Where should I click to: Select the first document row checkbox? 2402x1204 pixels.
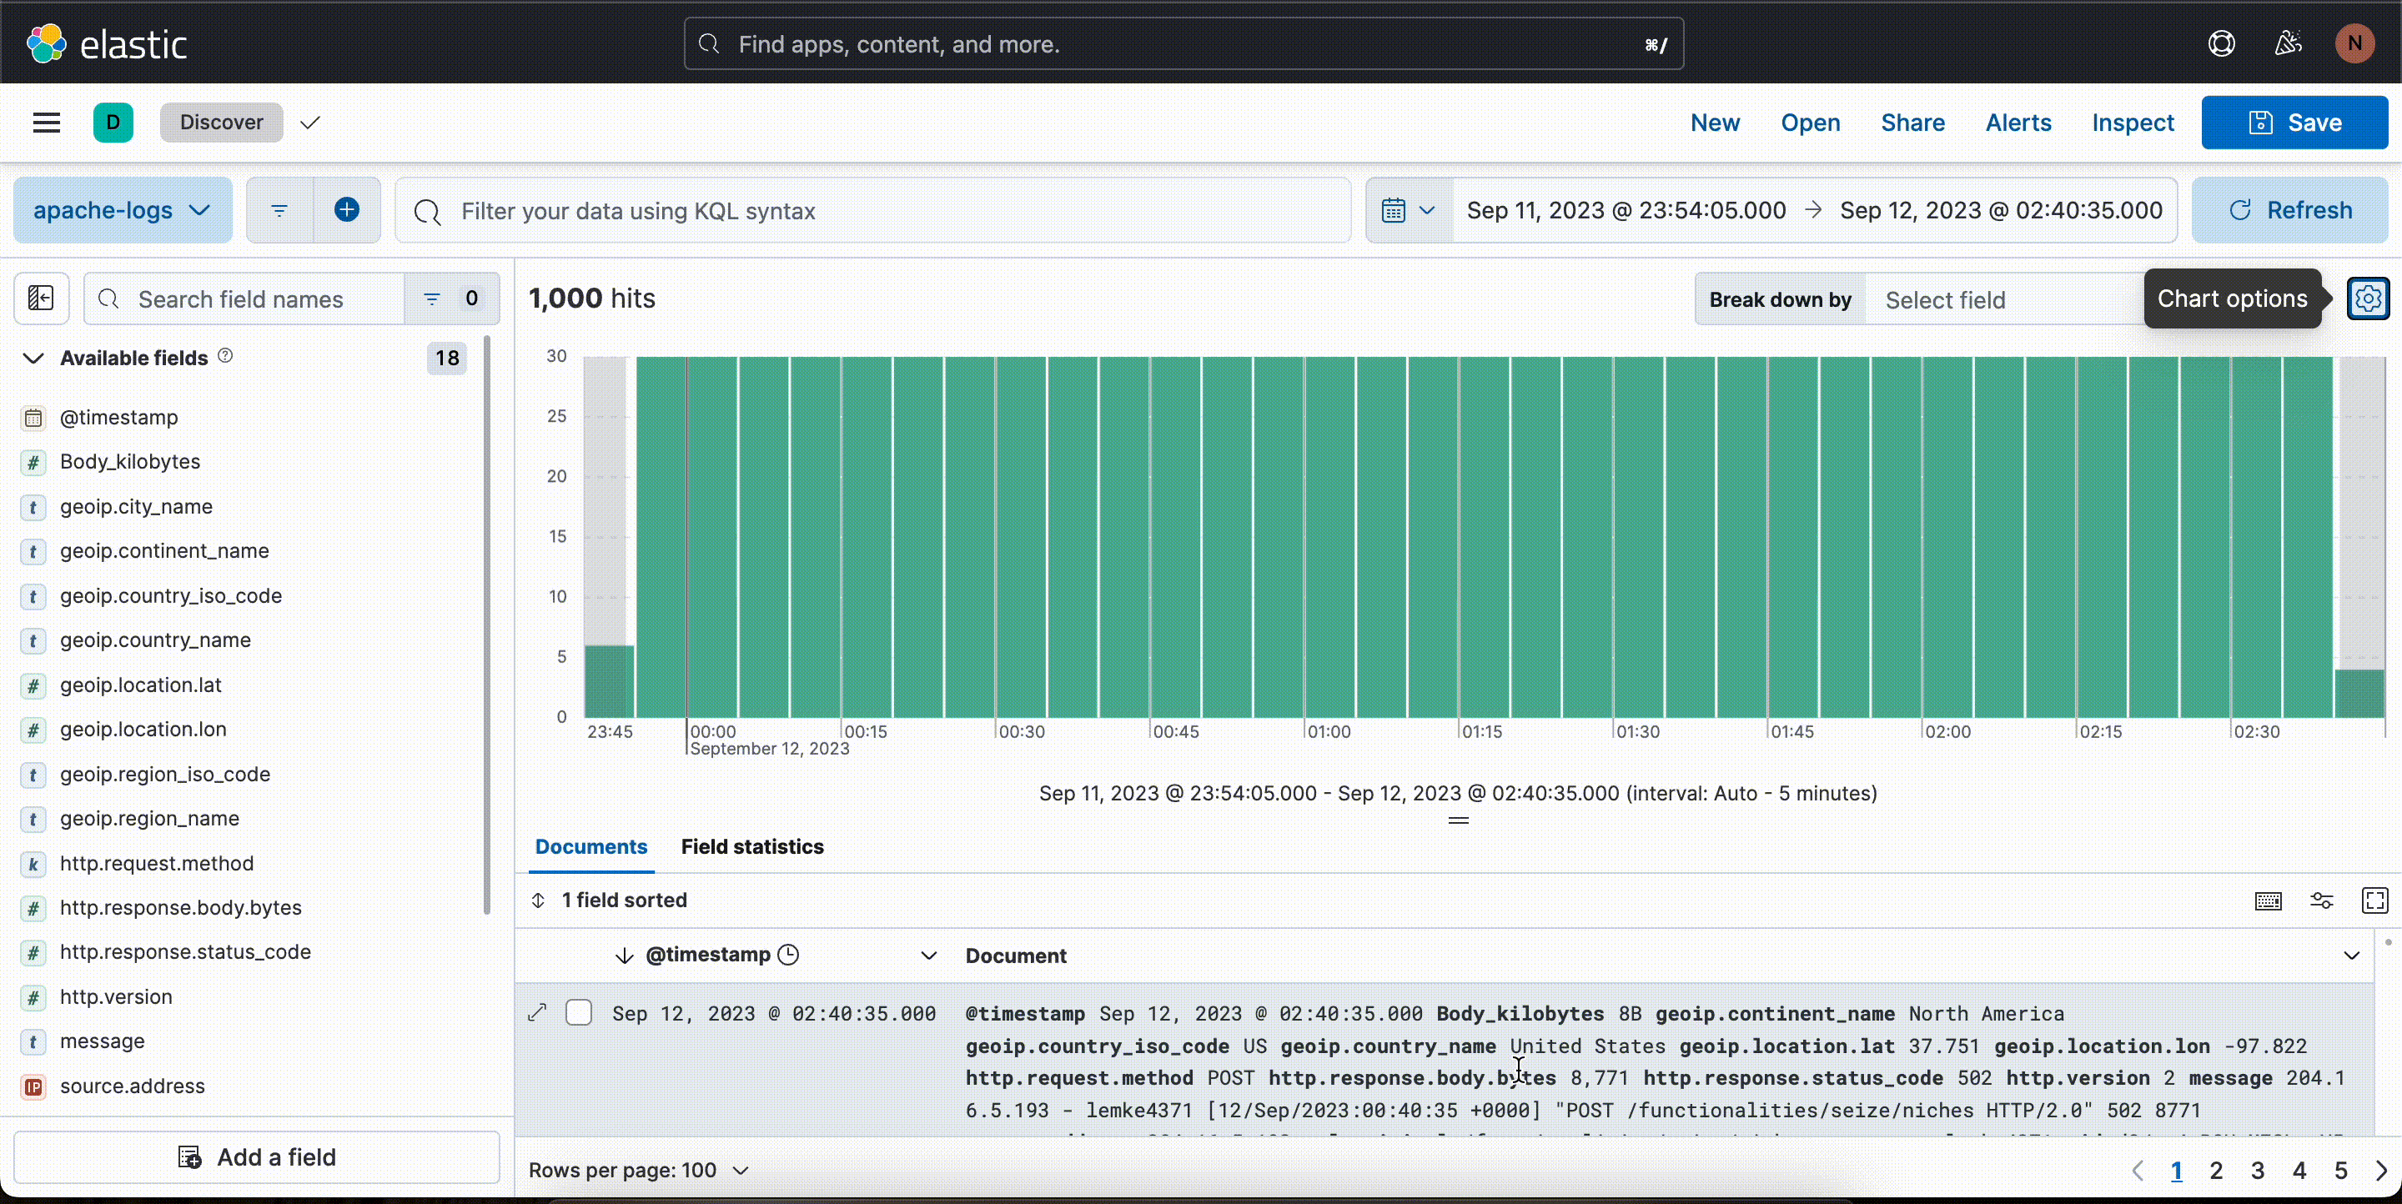point(579,1013)
